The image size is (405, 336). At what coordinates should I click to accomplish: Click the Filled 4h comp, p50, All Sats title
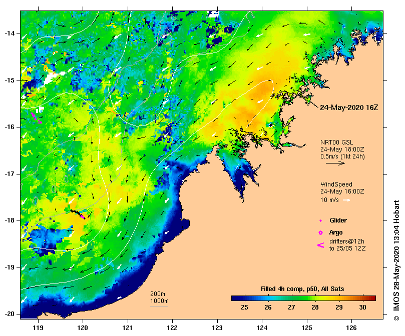coord(302,289)
